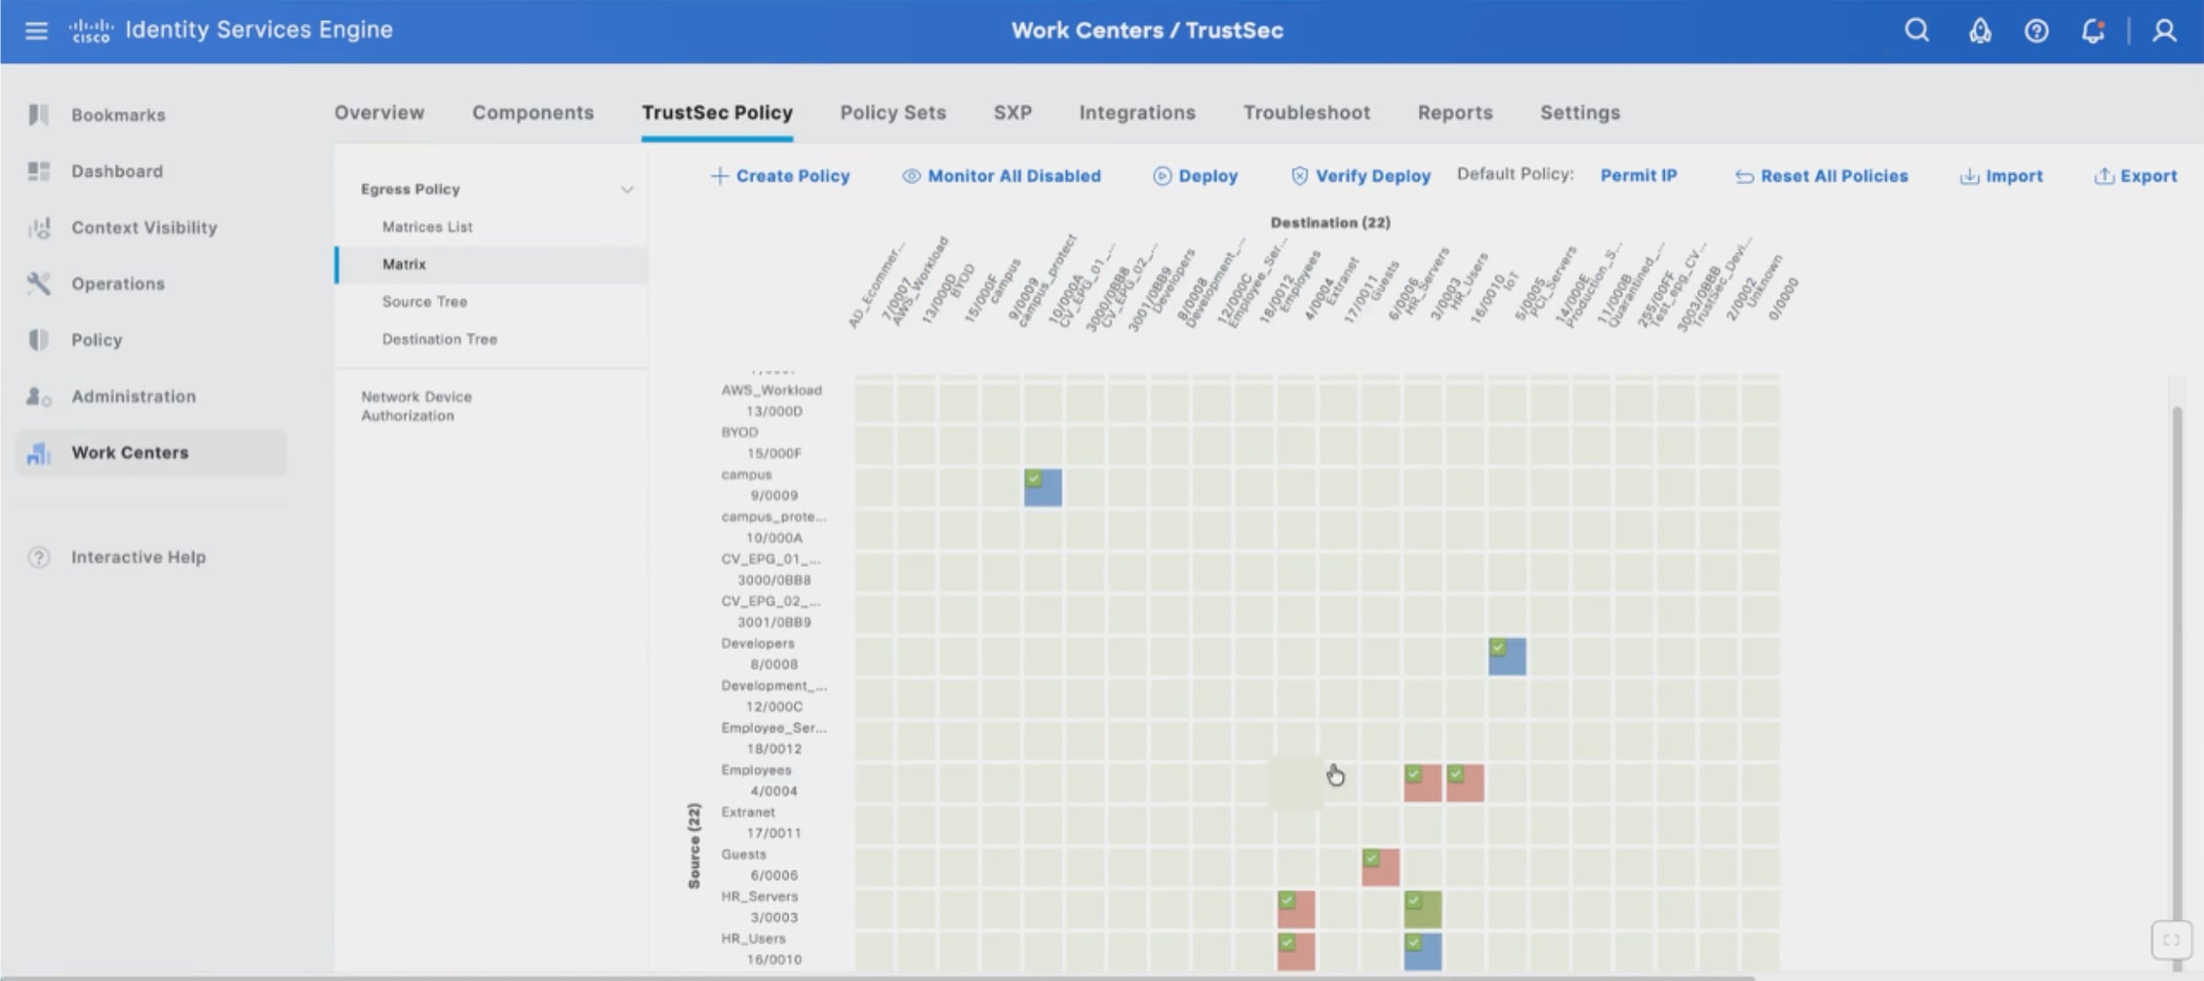Image resolution: width=2204 pixels, height=981 pixels.
Task: Click the Administration sidebar icon
Action: pos(38,397)
